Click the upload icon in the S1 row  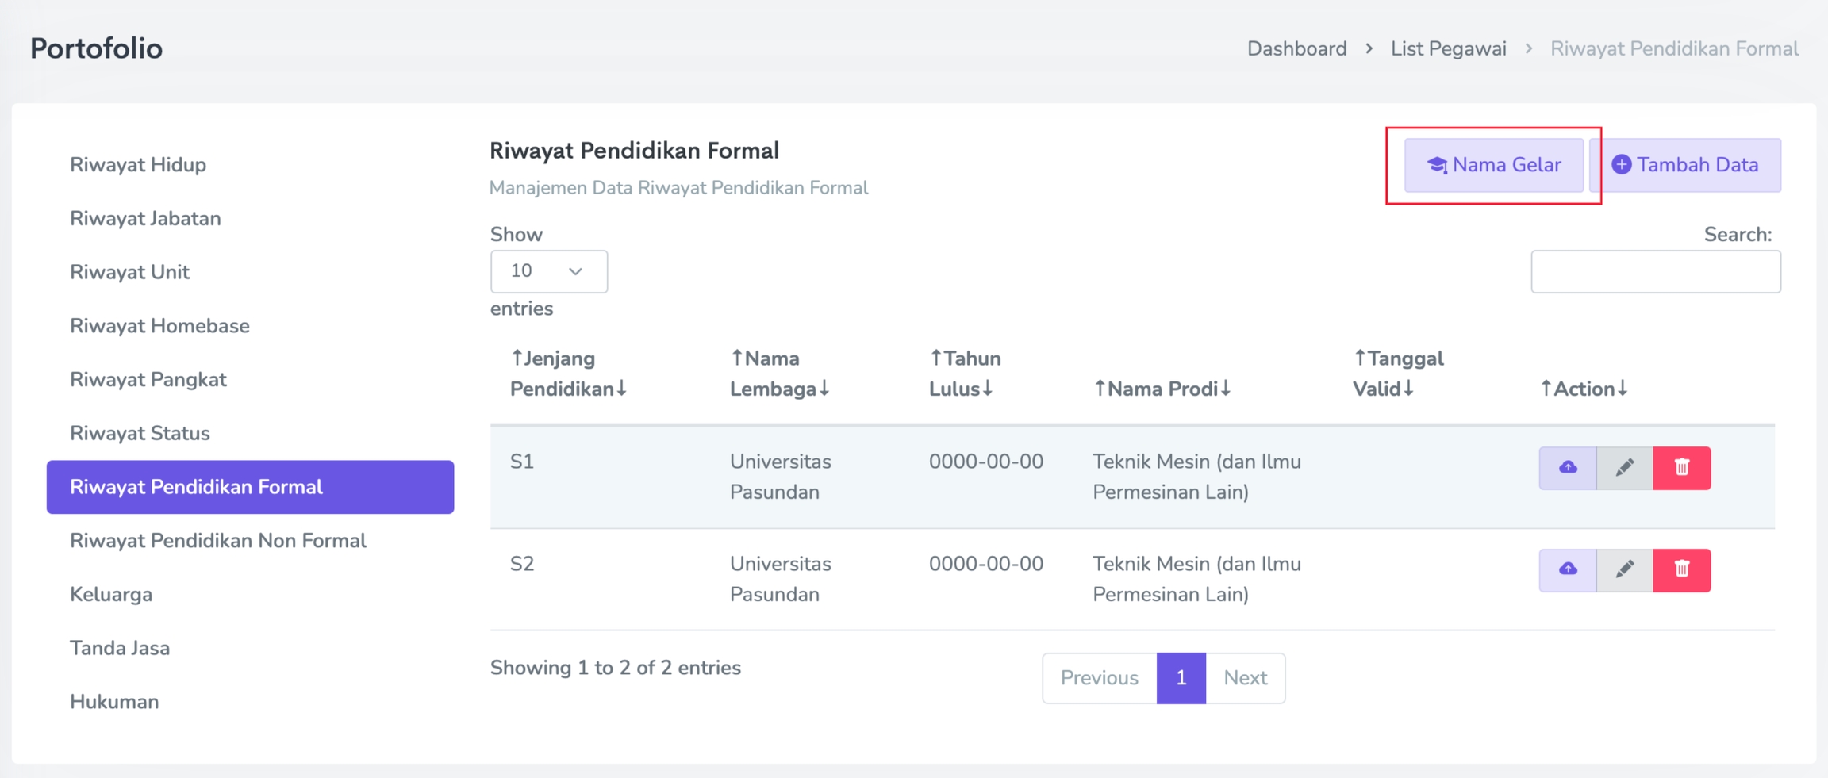click(x=1567, y=468)
